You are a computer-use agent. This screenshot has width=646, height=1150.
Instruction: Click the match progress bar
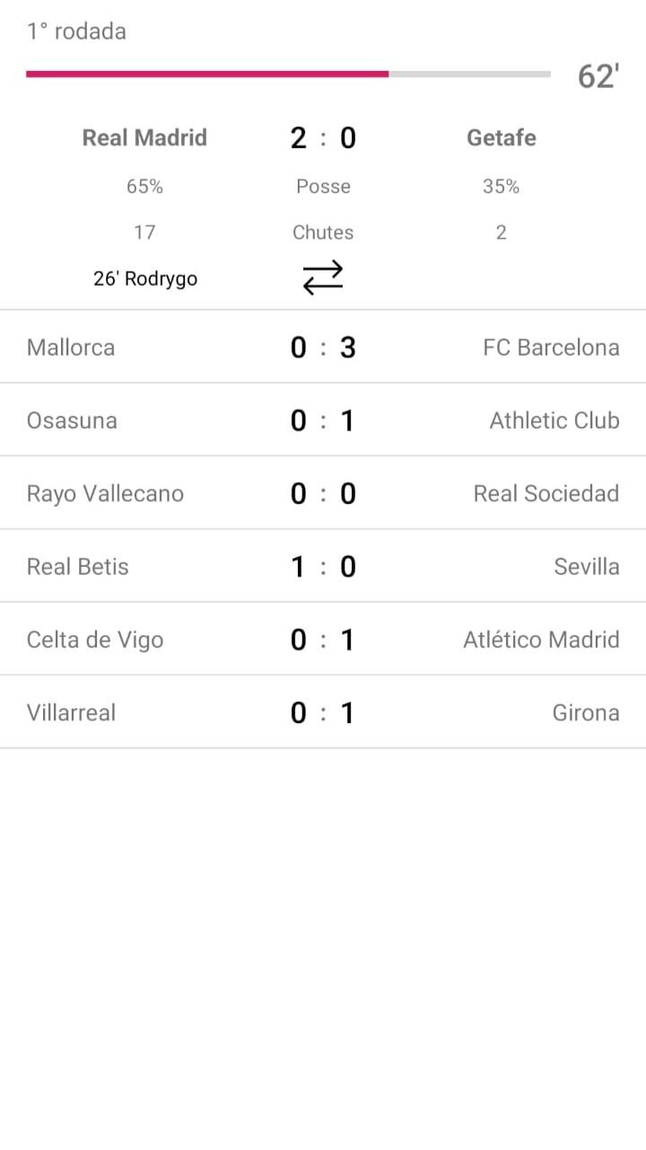tap(288, 74)
